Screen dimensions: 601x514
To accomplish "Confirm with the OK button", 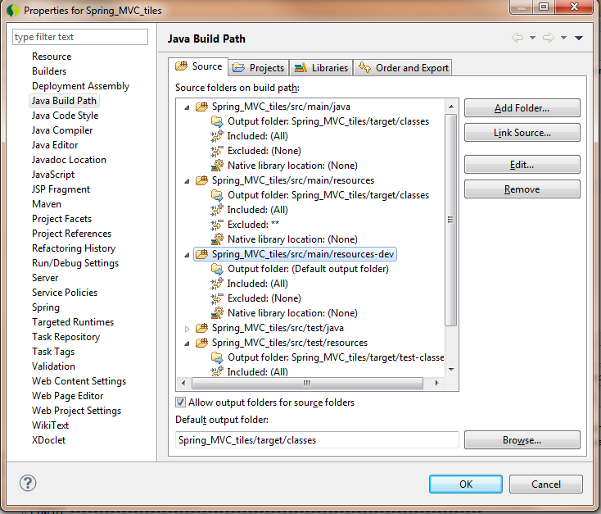I will click(466, 484).
